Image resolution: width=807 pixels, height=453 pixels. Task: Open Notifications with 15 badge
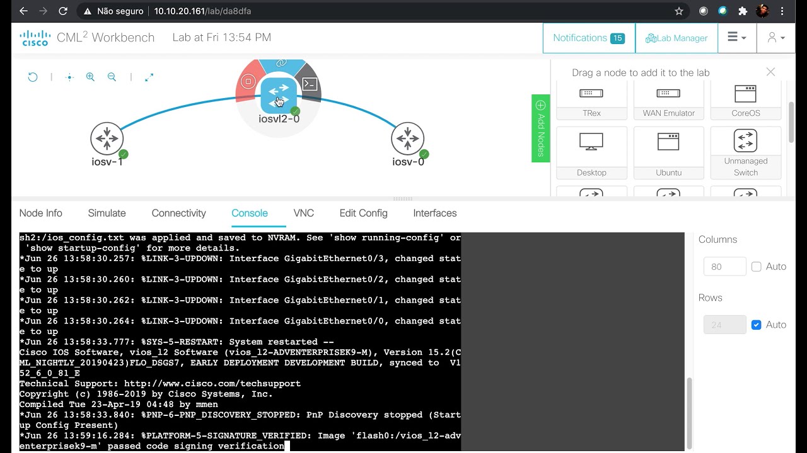pos(589,38)
